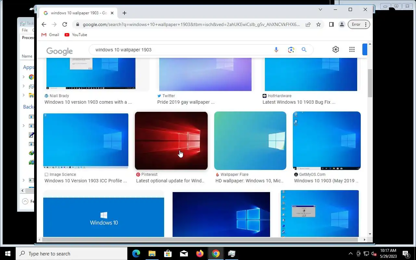Viewport: 416px width, 260px height.
Task: Click the Pinterest source label
Action: [x=147, y=175]
